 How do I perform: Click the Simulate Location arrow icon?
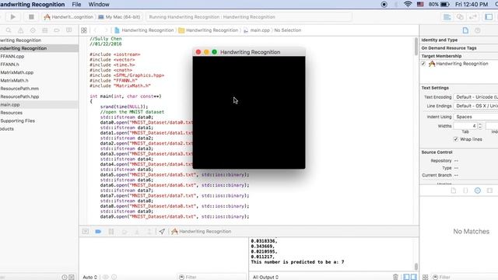tap(162, 232)
